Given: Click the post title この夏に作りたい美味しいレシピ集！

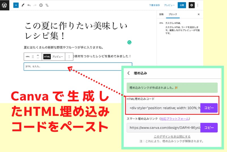Looking at the screenshot, I should point(76,31).
